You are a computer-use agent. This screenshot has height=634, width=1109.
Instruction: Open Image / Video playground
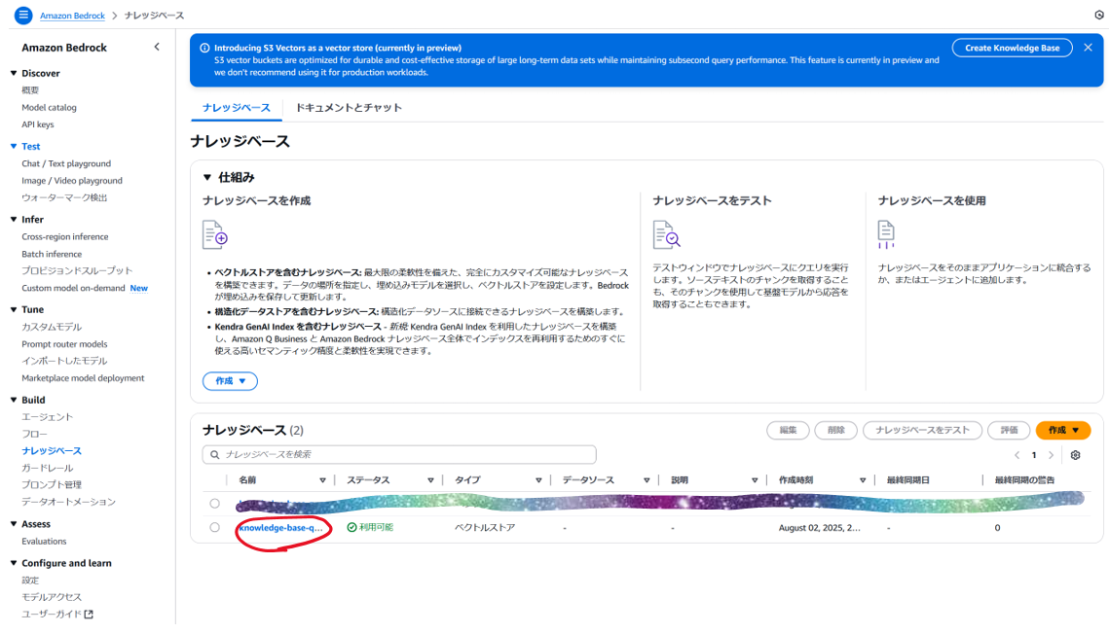(71, 181)
